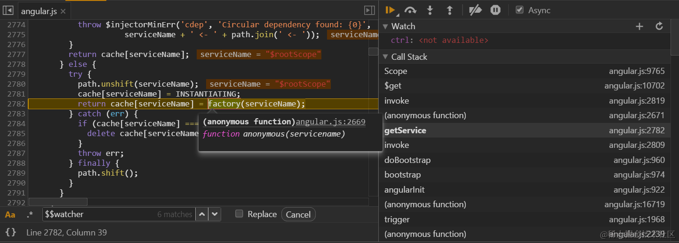
Task: Select the $get call stack frame
Action: [525, 86]
